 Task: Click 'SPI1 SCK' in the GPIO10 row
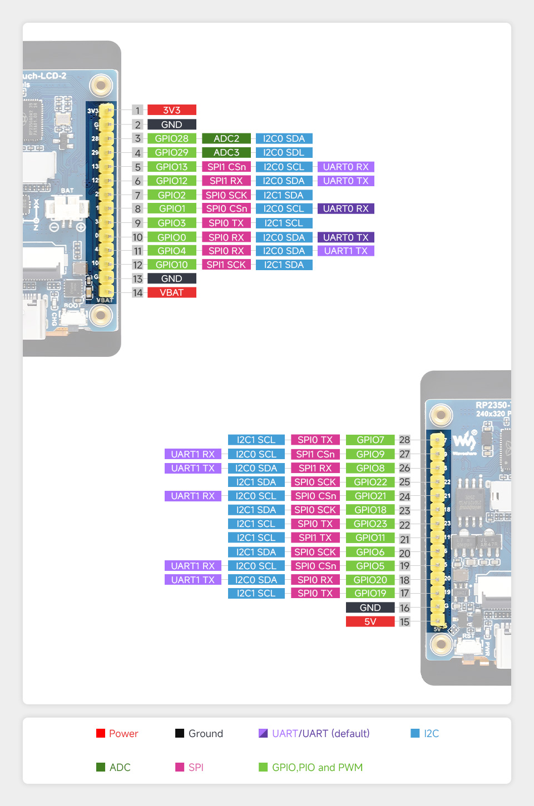pyautogui.click(x=226, y=265)
